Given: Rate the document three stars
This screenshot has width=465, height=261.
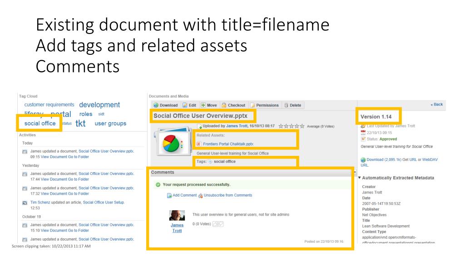Looking at the screenshot, I should (292, 126).
